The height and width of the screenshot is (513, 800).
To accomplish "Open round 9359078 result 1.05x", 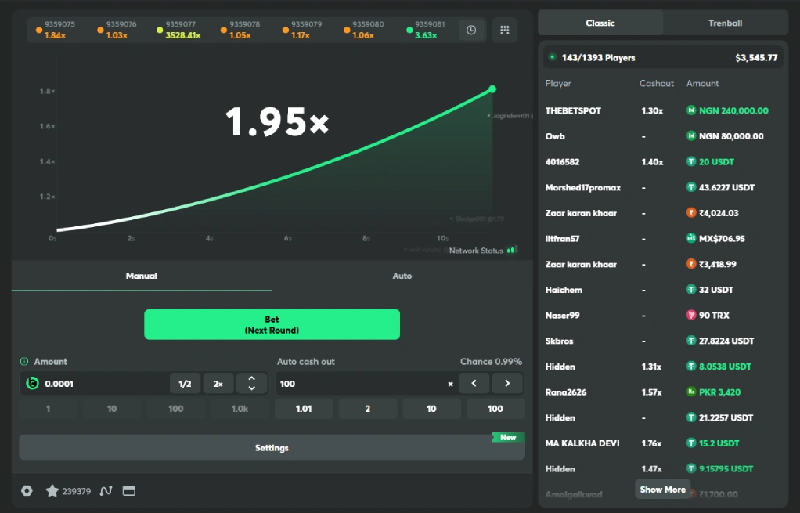I will click(x=240, y=30).
